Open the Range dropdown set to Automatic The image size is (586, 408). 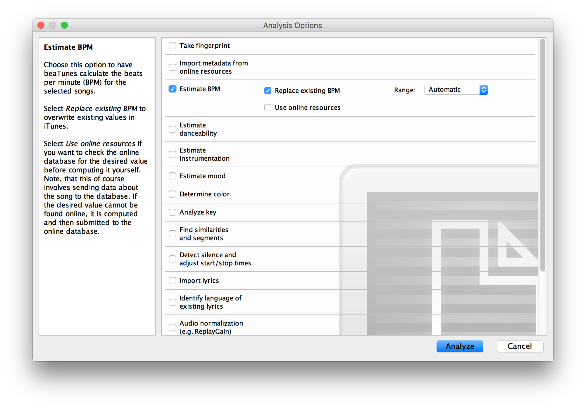click(456, 90)
